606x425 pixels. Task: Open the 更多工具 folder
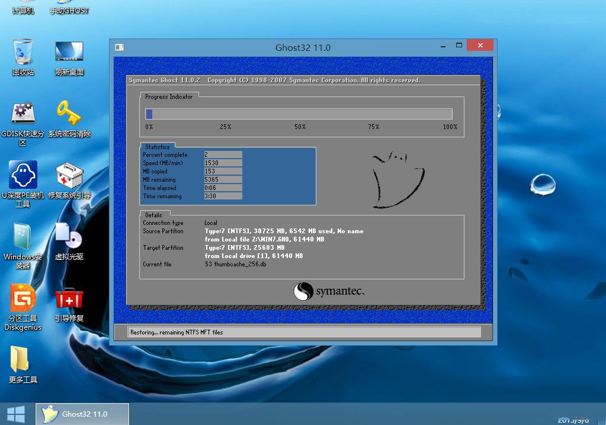click(x=20, y=360)
